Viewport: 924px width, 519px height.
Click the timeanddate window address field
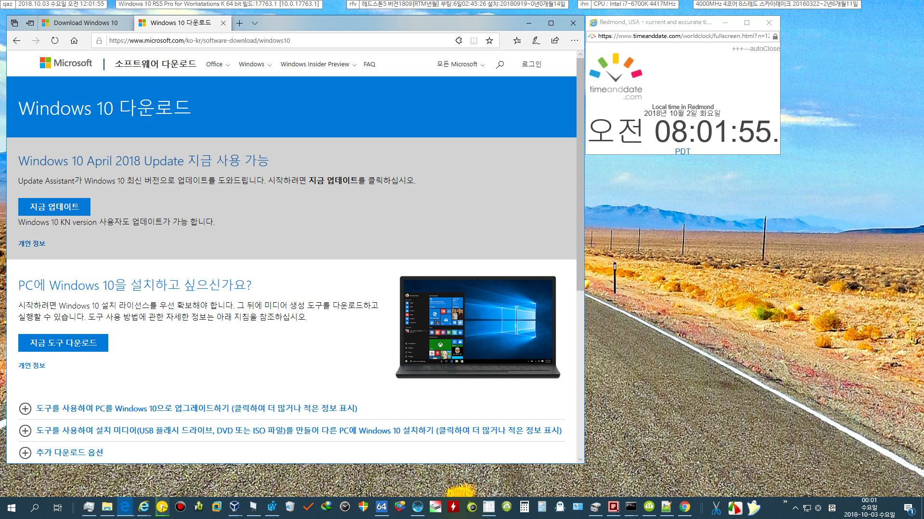pyautogui.click(x=683, y=36)
